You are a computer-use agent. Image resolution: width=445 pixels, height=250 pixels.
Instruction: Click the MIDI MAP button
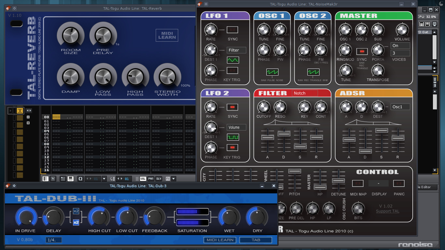pyautogui.click(x=358, y=184)
